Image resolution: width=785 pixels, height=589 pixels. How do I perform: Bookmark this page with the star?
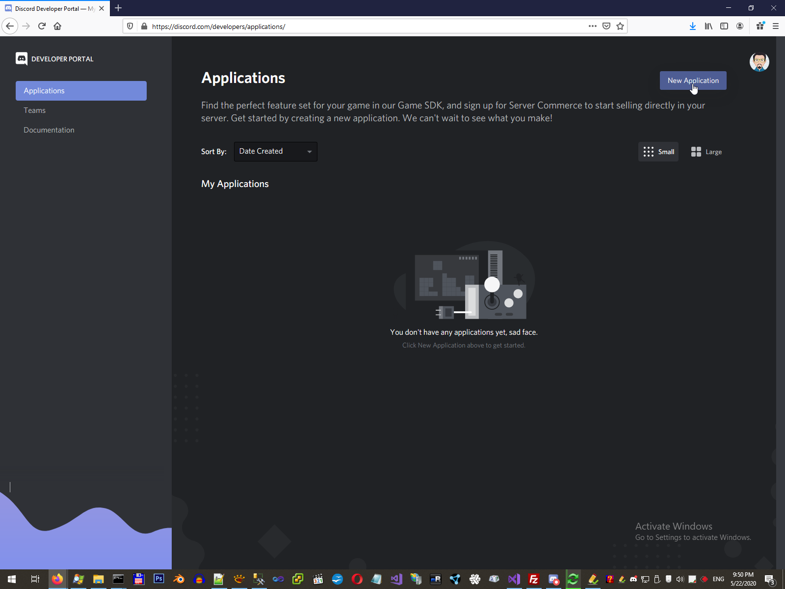[620, 26]
